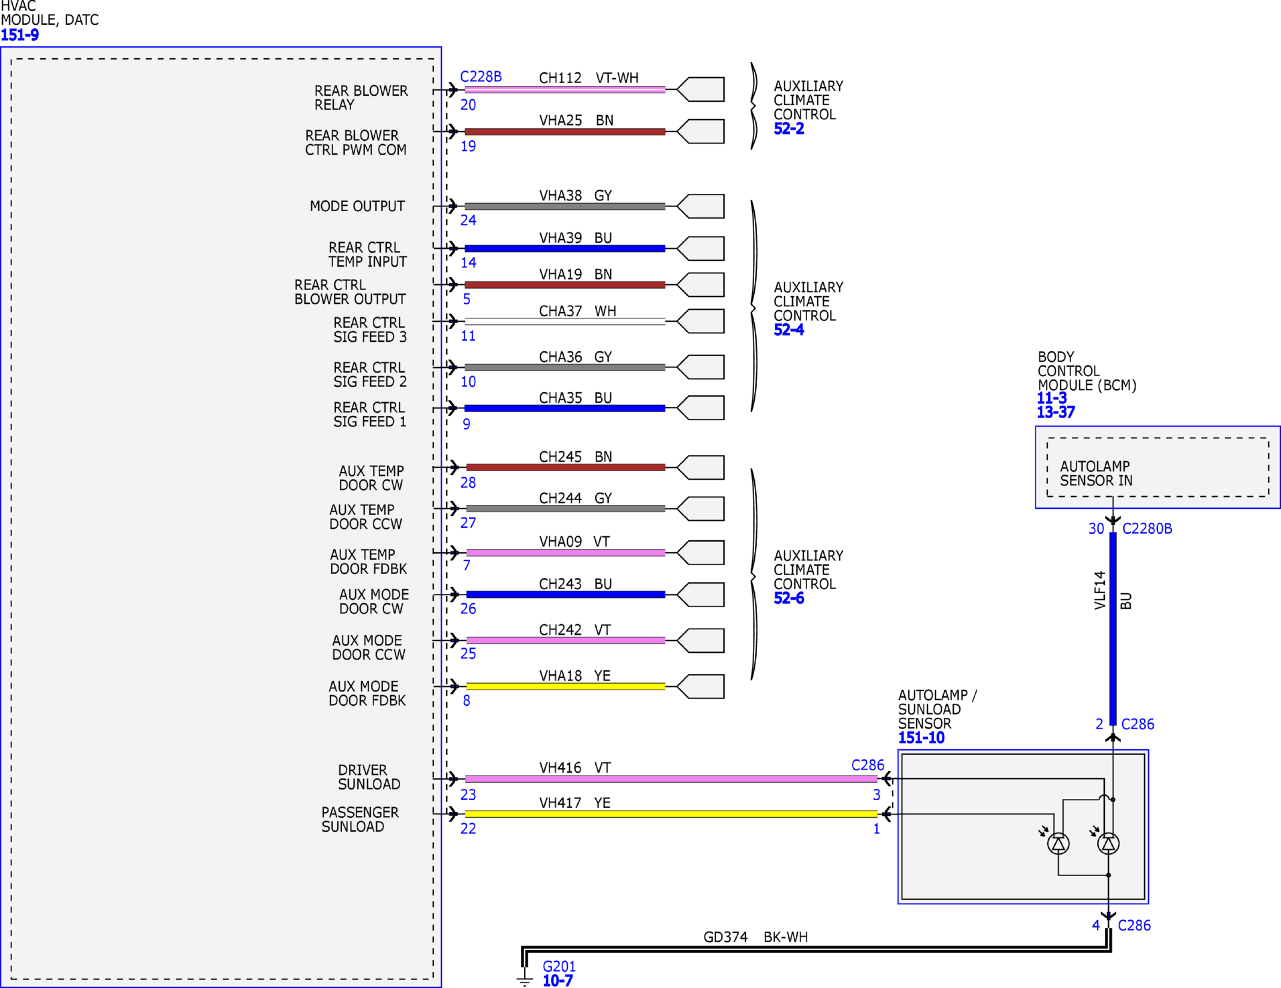
Task: Click the AUX MODE DOOR FDBK label
Action: click(367, 694)
